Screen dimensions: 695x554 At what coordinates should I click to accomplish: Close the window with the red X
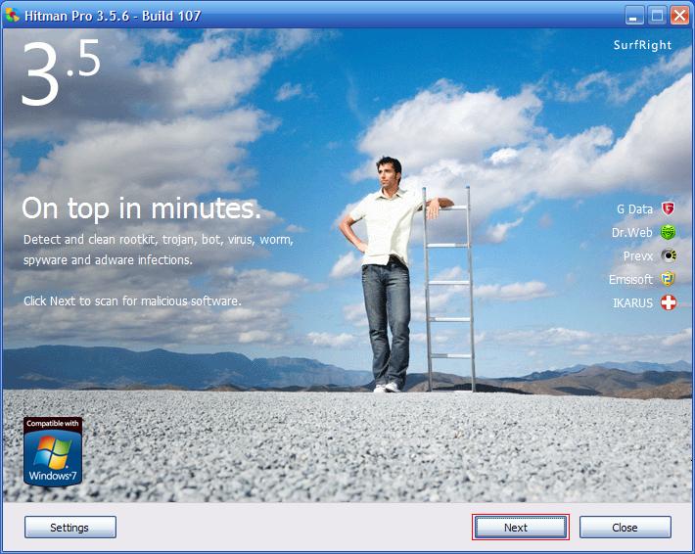pos(679,16)
